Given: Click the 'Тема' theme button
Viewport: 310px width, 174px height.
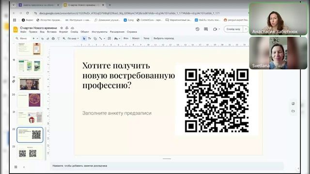Looking at the screenshot, I should click(146, 38).
